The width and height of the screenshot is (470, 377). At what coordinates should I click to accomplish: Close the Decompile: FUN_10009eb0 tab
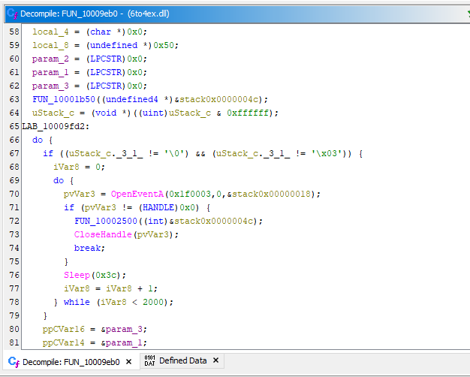click(x=128, y=362)
